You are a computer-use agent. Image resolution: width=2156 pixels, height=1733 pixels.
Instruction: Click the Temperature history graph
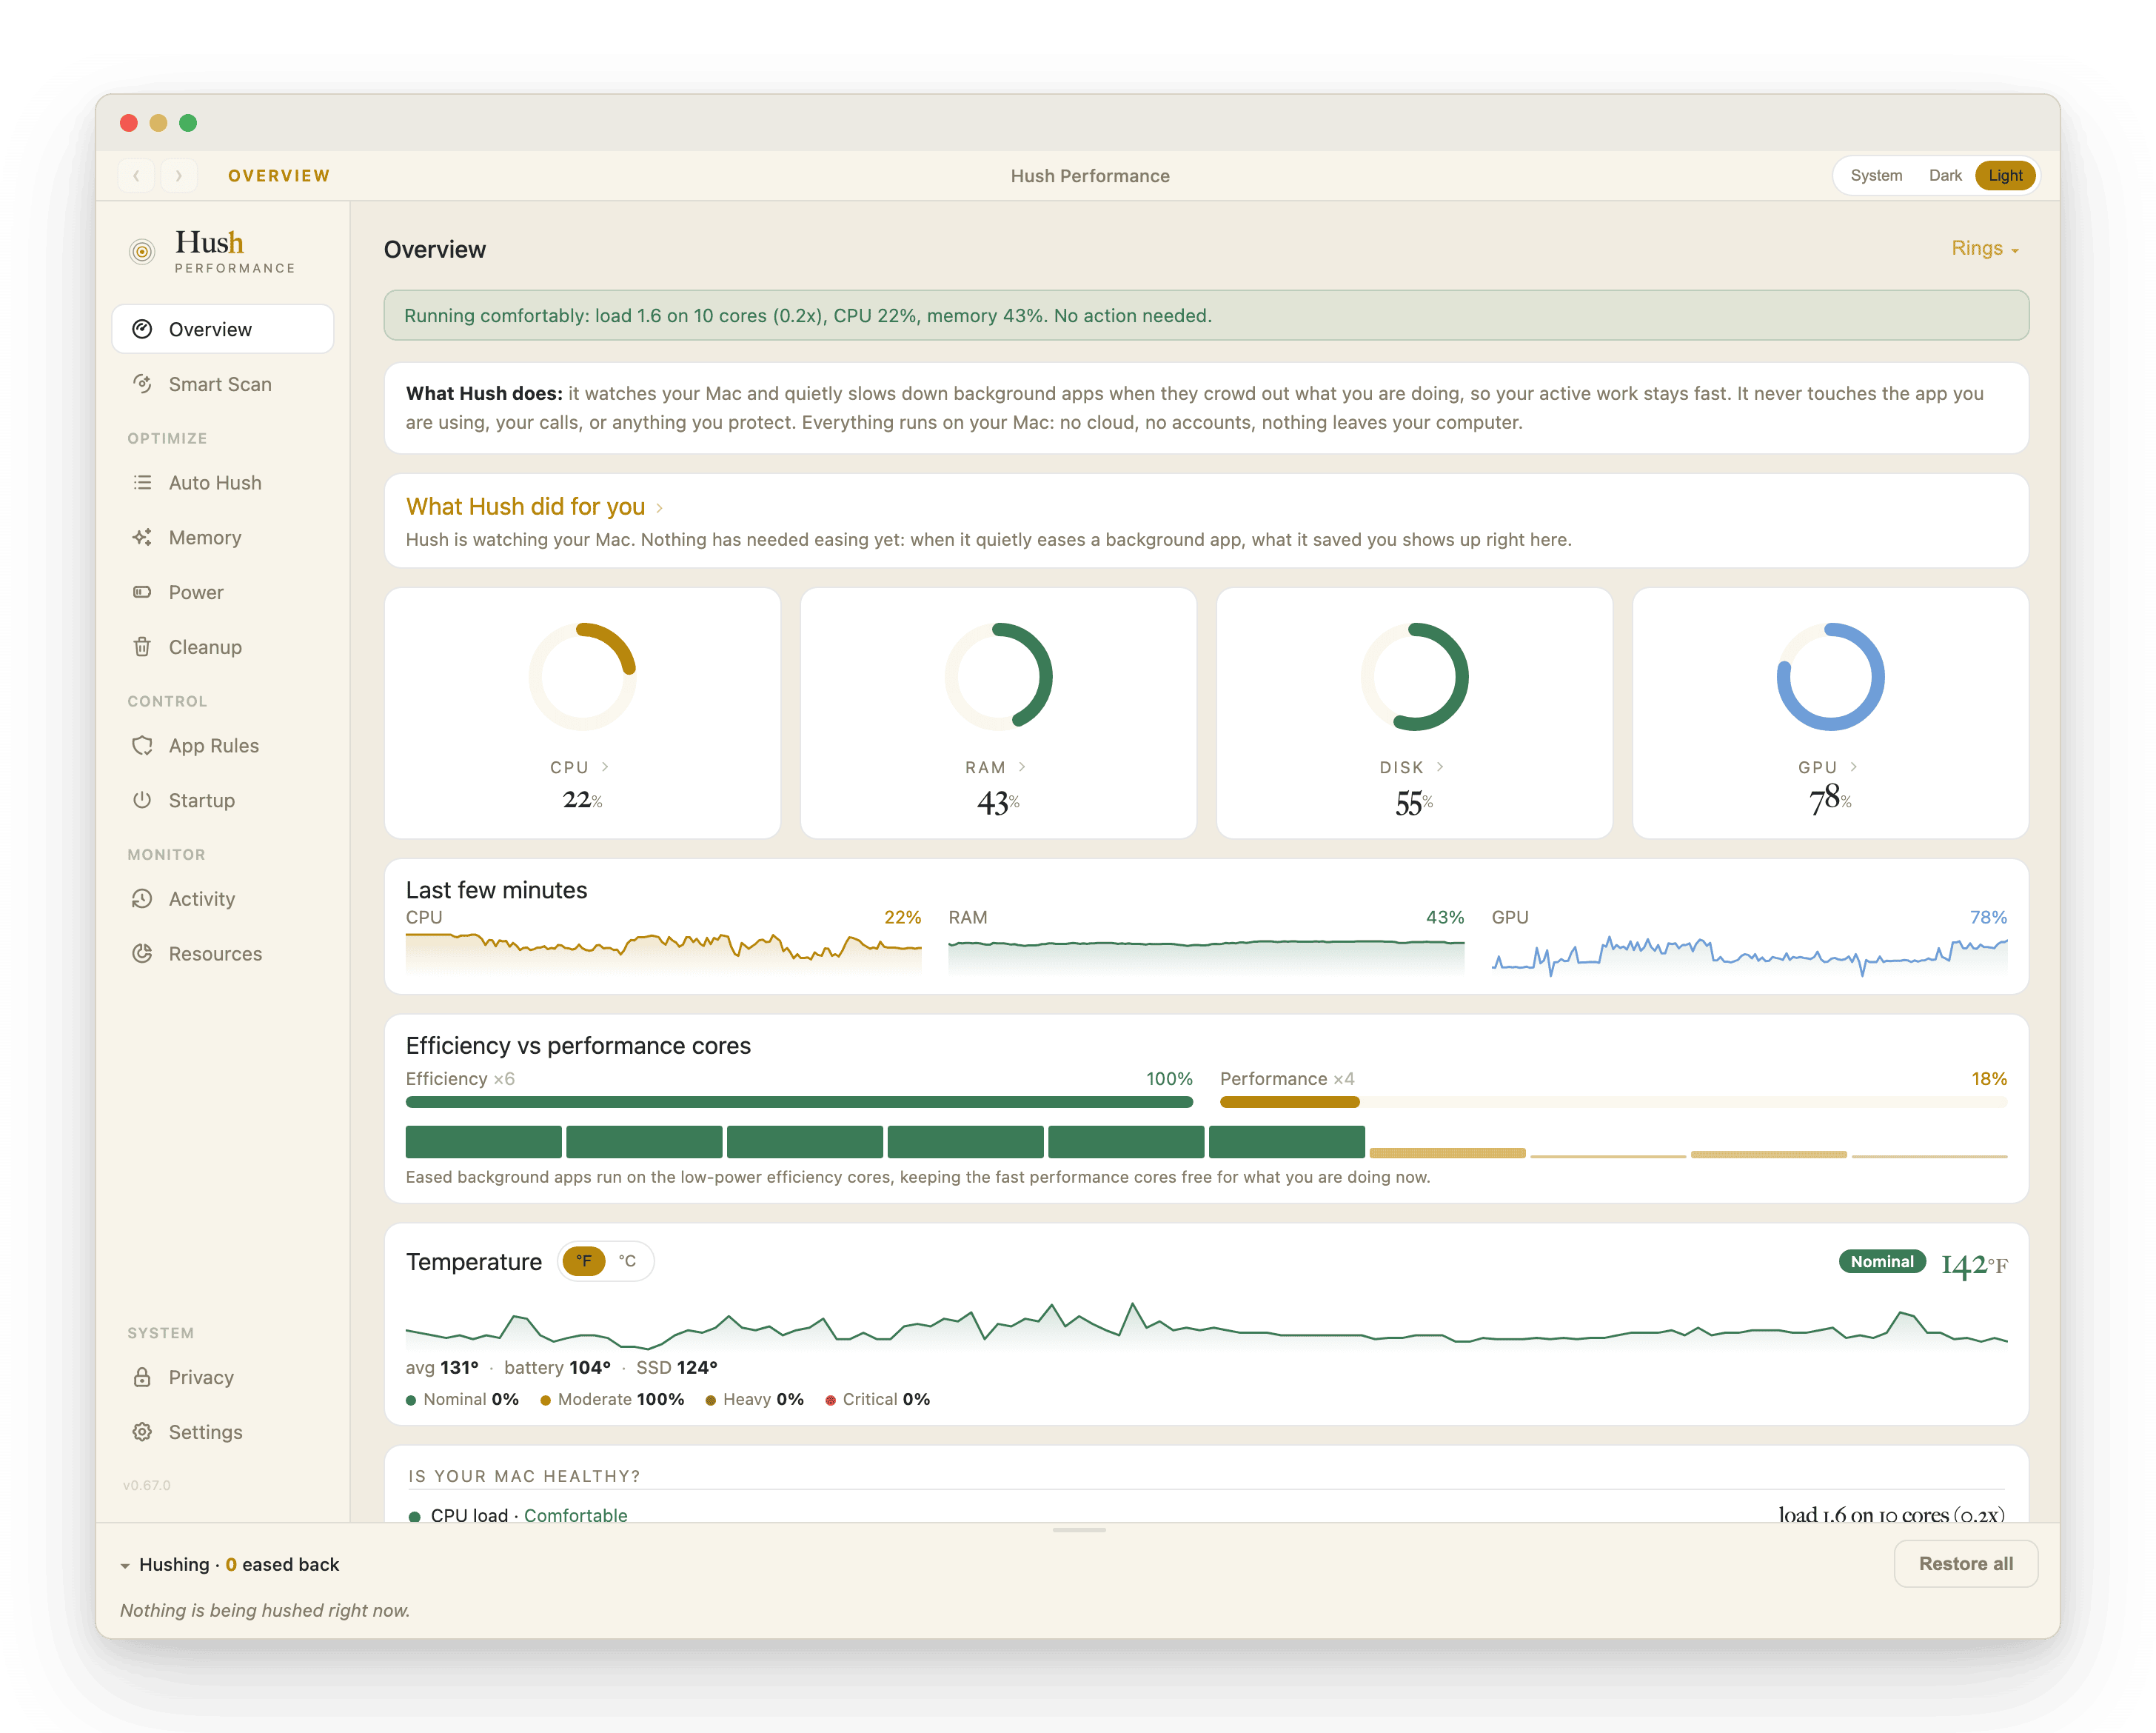click(x=1206, y=1326)
